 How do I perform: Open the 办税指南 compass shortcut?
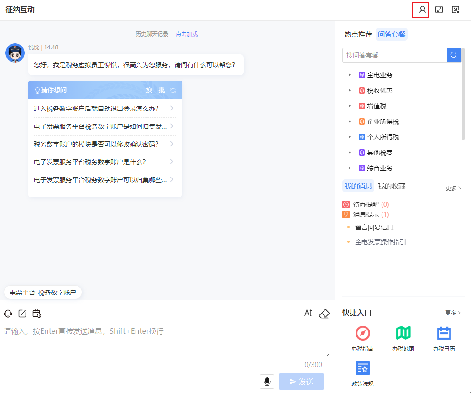(x=362, y=338)
